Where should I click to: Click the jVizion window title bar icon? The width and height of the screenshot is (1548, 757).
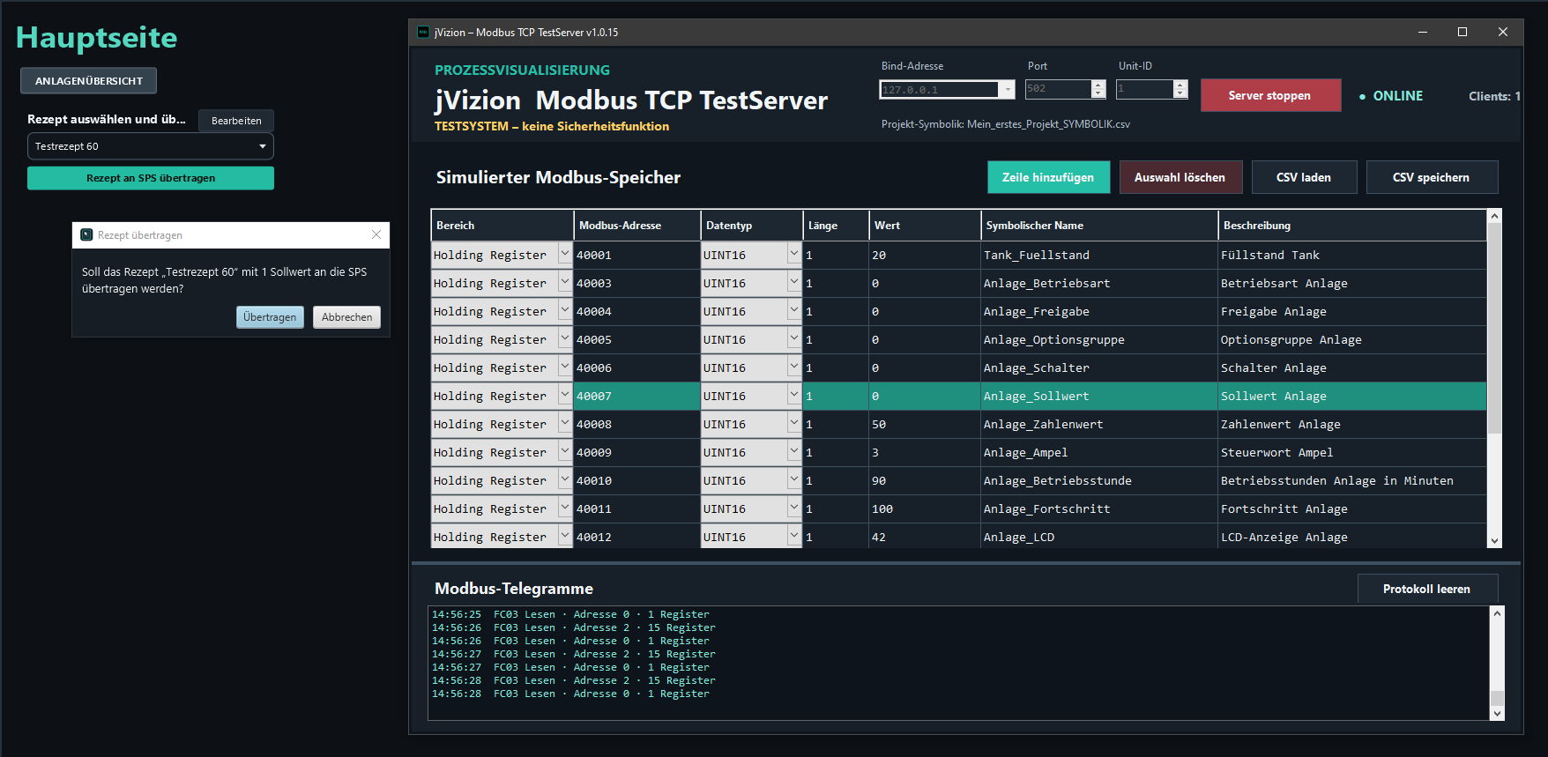[423, 32]
